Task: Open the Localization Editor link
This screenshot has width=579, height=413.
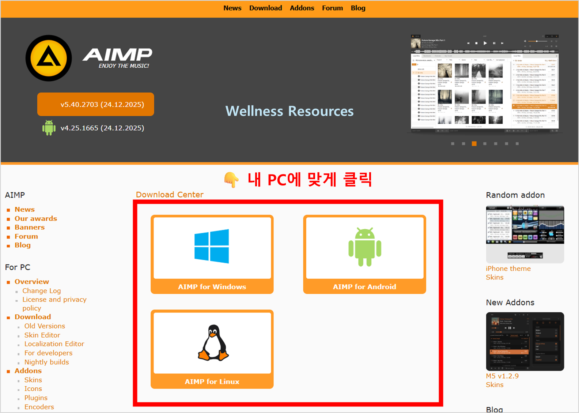Action: click(54, 344)
